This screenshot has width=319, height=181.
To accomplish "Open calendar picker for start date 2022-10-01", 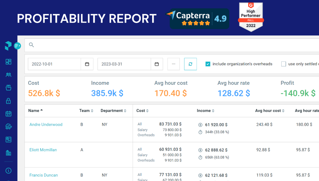I will (x=87, y=64).
